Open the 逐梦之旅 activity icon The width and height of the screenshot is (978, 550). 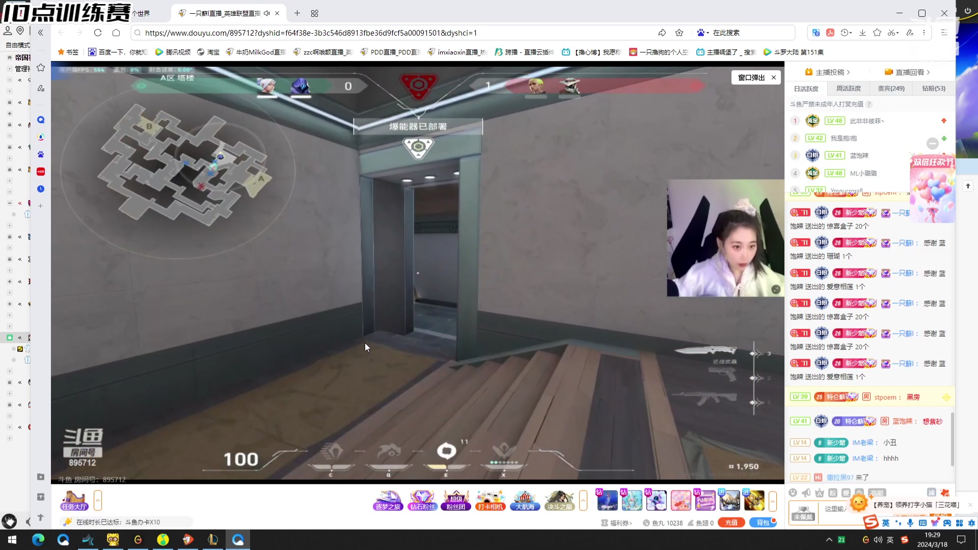pos(388,501)
